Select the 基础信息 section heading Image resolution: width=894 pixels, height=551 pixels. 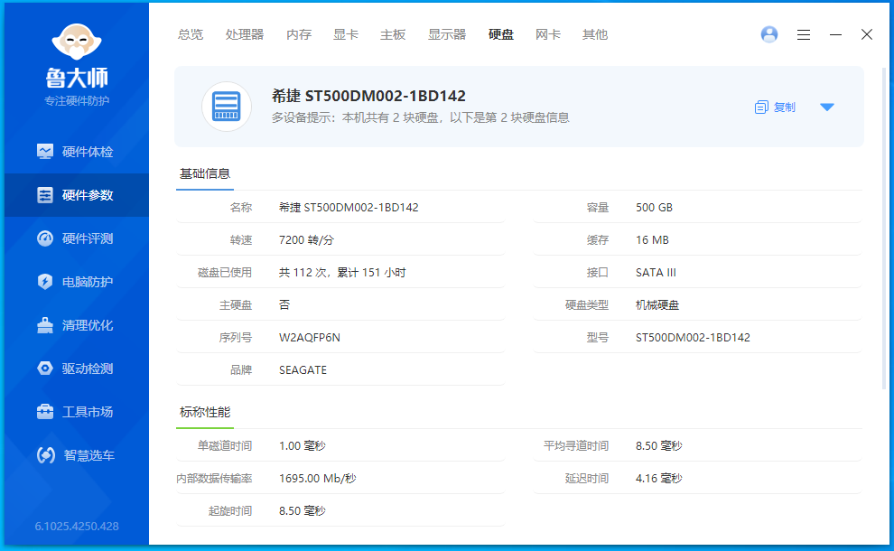205,174
